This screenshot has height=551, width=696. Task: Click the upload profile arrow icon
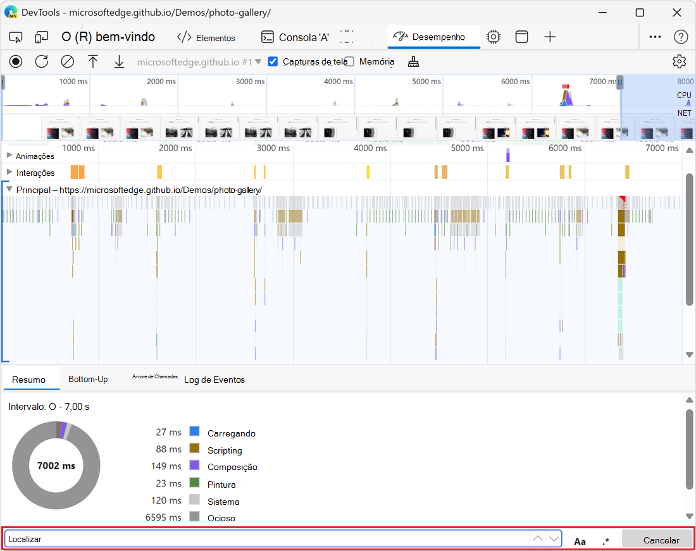coord(93,61)
